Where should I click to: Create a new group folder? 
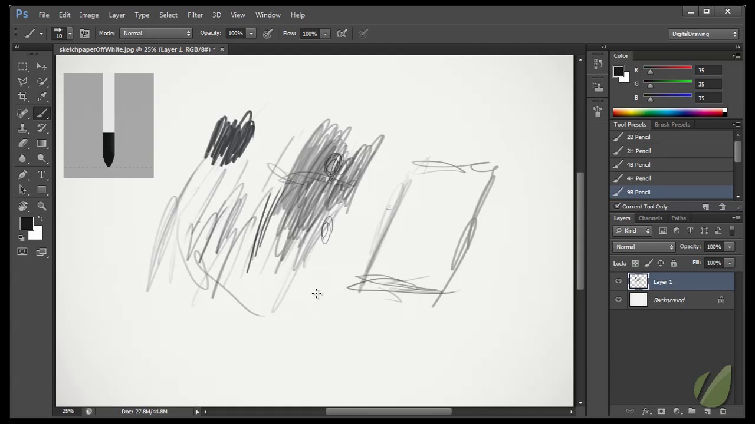tap(692, 411)
